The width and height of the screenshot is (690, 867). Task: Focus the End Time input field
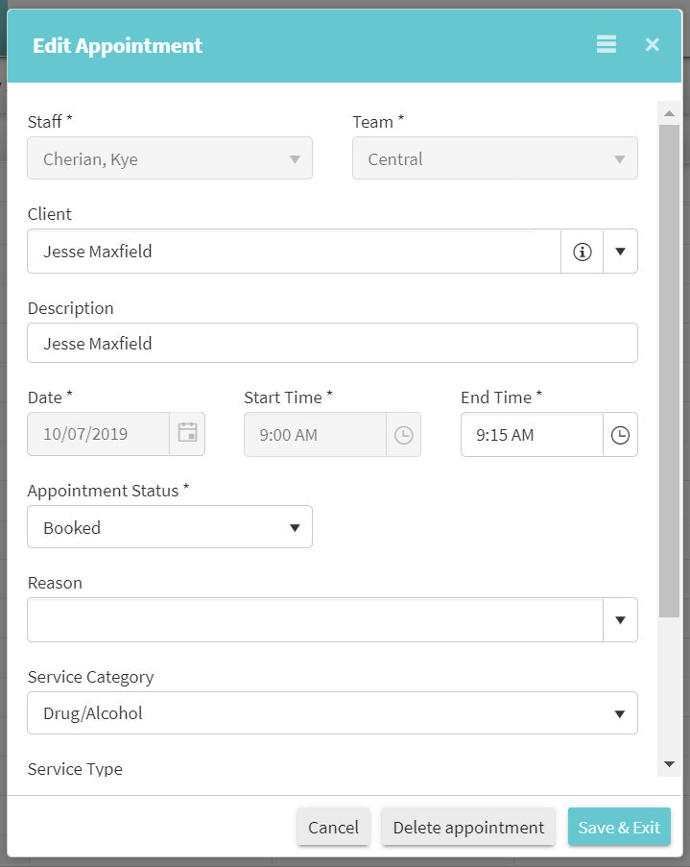point(531,435)
